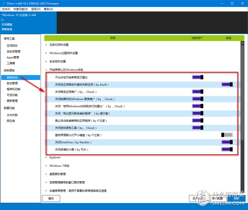Viewport: 248px width, 210px height.
Task: Collapse 开始菜单以及Windows体验 group
Action: click(x=46, y=70)
